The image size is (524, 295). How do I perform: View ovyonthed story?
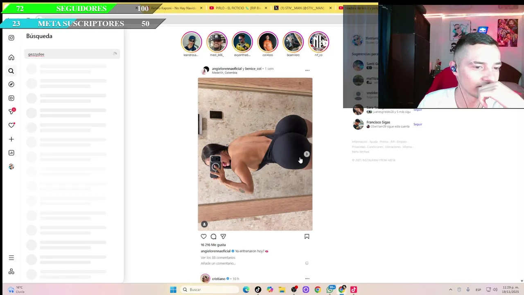pos(242,42)
